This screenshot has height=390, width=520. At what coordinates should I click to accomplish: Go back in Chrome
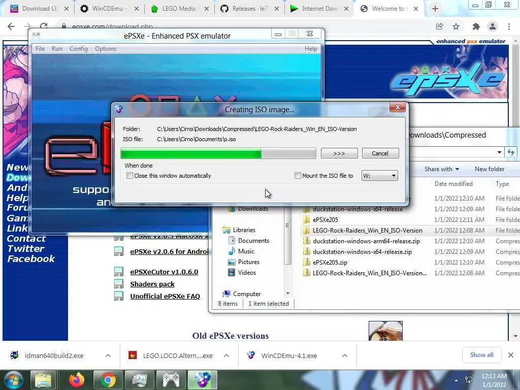(x=11, y=26)
